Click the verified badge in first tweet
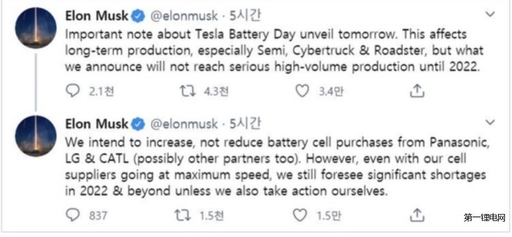Viewport: 512px width, 237px height. tap(138, 17)
